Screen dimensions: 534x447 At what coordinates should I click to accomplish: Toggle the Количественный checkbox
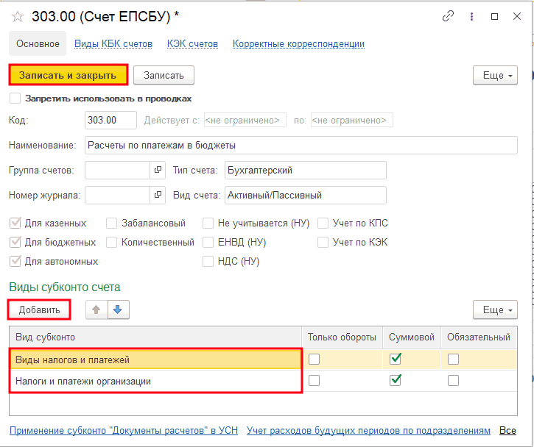pos(112,242)
